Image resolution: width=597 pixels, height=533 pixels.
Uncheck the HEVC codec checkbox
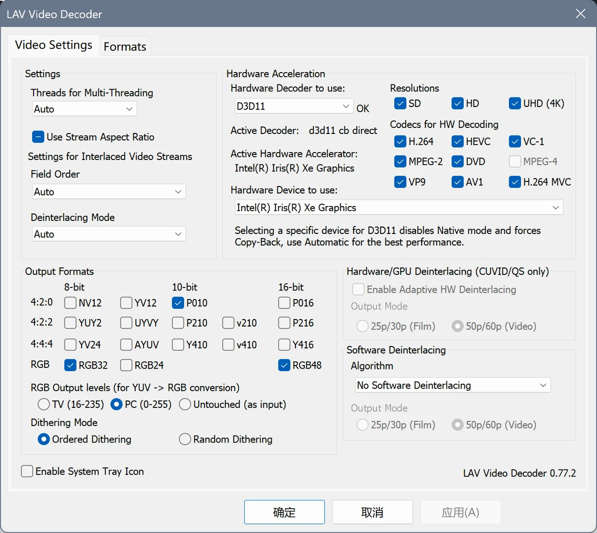pos(457,141)
